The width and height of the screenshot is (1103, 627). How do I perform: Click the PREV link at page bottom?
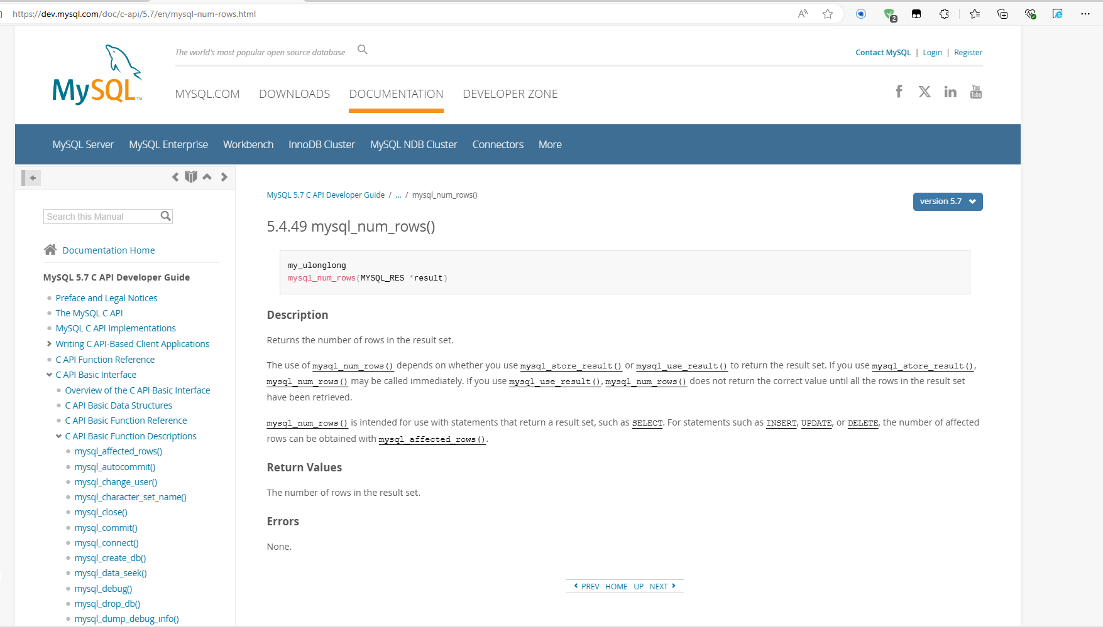[x=586, y=586]
